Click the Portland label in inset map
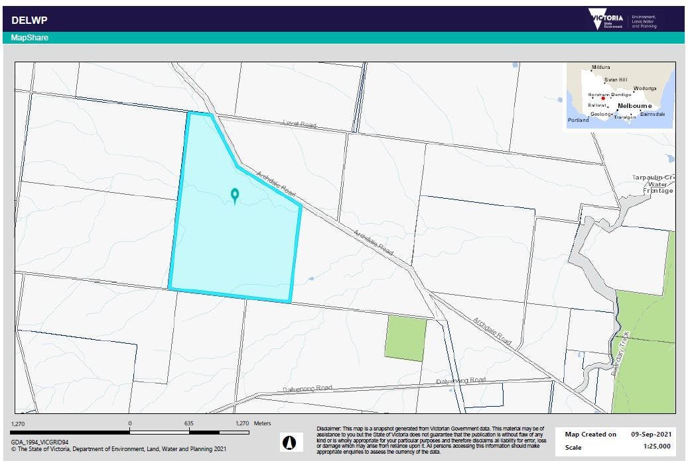 579,120
